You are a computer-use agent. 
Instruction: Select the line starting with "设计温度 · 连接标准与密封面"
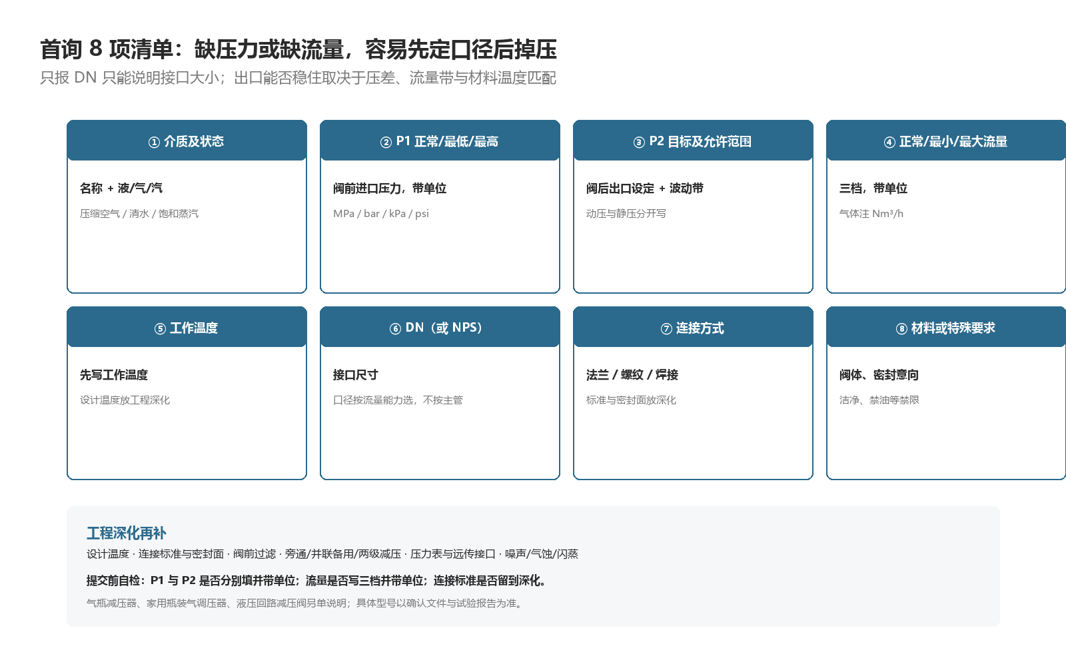click(332, 554)
